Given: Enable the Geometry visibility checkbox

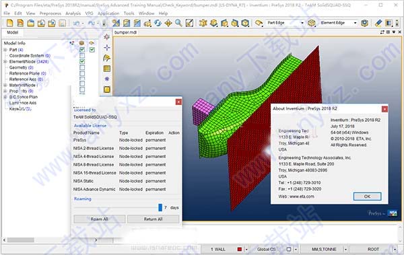Looking at the screenshot, I should pos(82,67).
